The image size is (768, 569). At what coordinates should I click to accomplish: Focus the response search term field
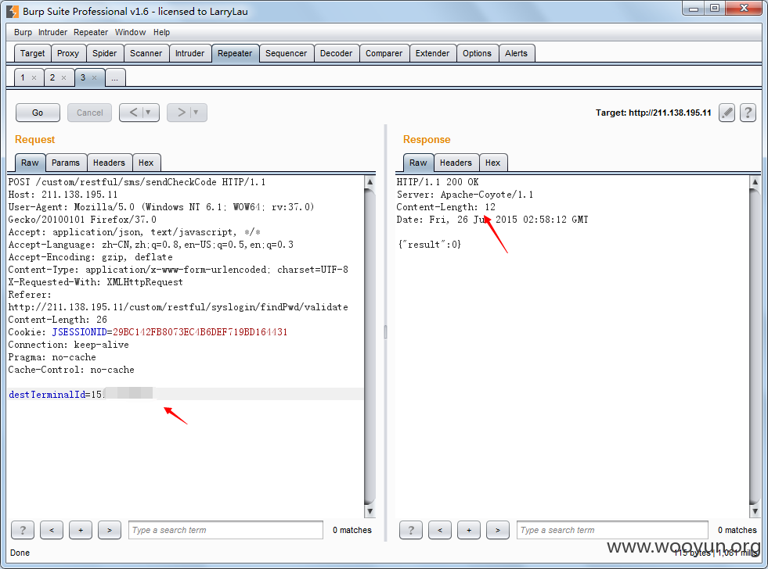coord(612,530)
